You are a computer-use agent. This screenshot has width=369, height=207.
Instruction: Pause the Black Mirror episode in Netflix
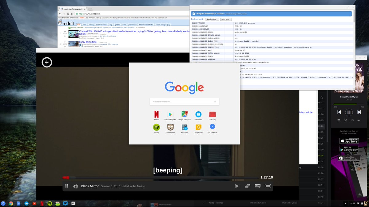click(x=67, y=186)
